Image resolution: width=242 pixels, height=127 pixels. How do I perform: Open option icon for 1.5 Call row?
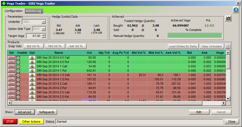tap(32, 75)
